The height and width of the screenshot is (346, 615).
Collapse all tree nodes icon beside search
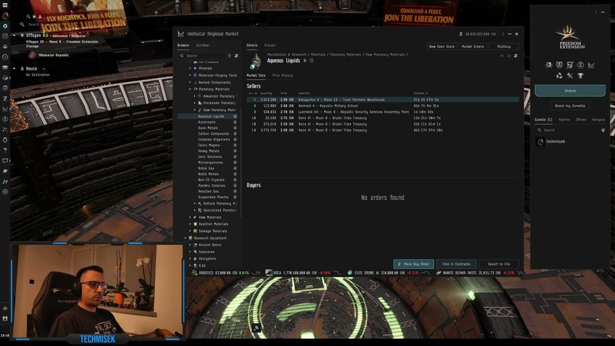point(229,56)
